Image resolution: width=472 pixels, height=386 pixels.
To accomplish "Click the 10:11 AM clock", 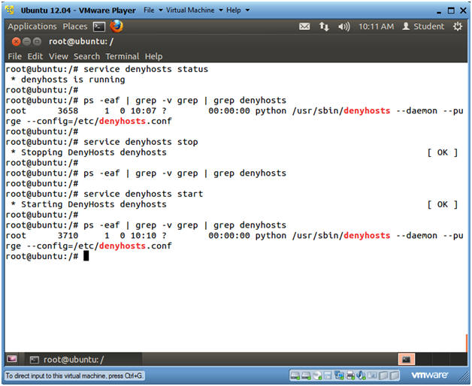I will [376, 26].
